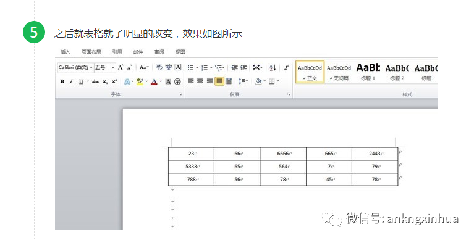The width and height of the screenshot is (474, 240).
Task: Open the 页面布局 ribbon tab
Action: pyautogui.click(x=91, y=52)
